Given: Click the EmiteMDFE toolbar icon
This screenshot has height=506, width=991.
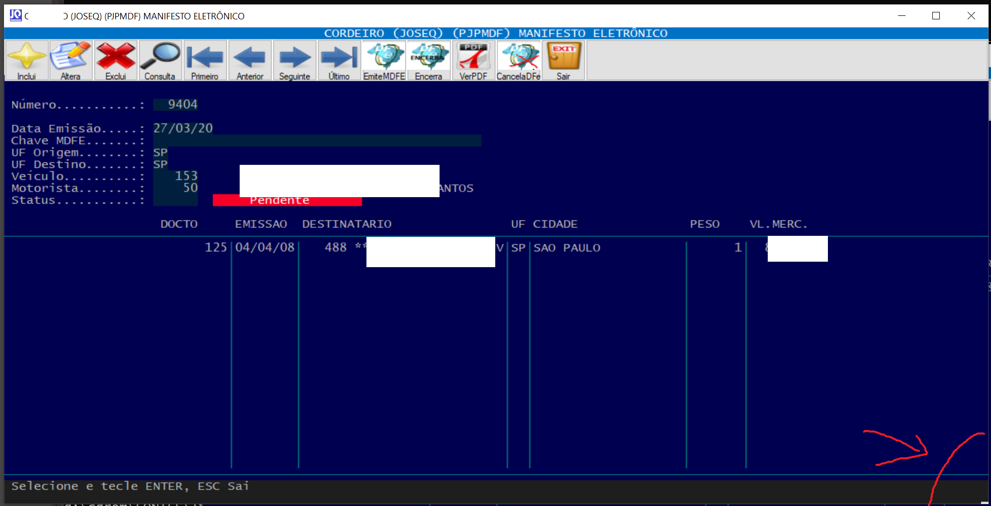Looking at the screenshot, I should point(384,60).
